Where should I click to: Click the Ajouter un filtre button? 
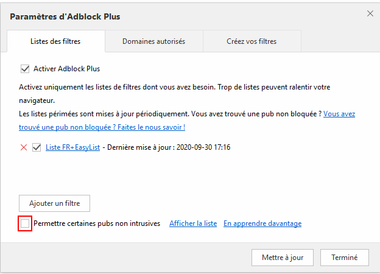pyautogui.click(x=55, y=203)
